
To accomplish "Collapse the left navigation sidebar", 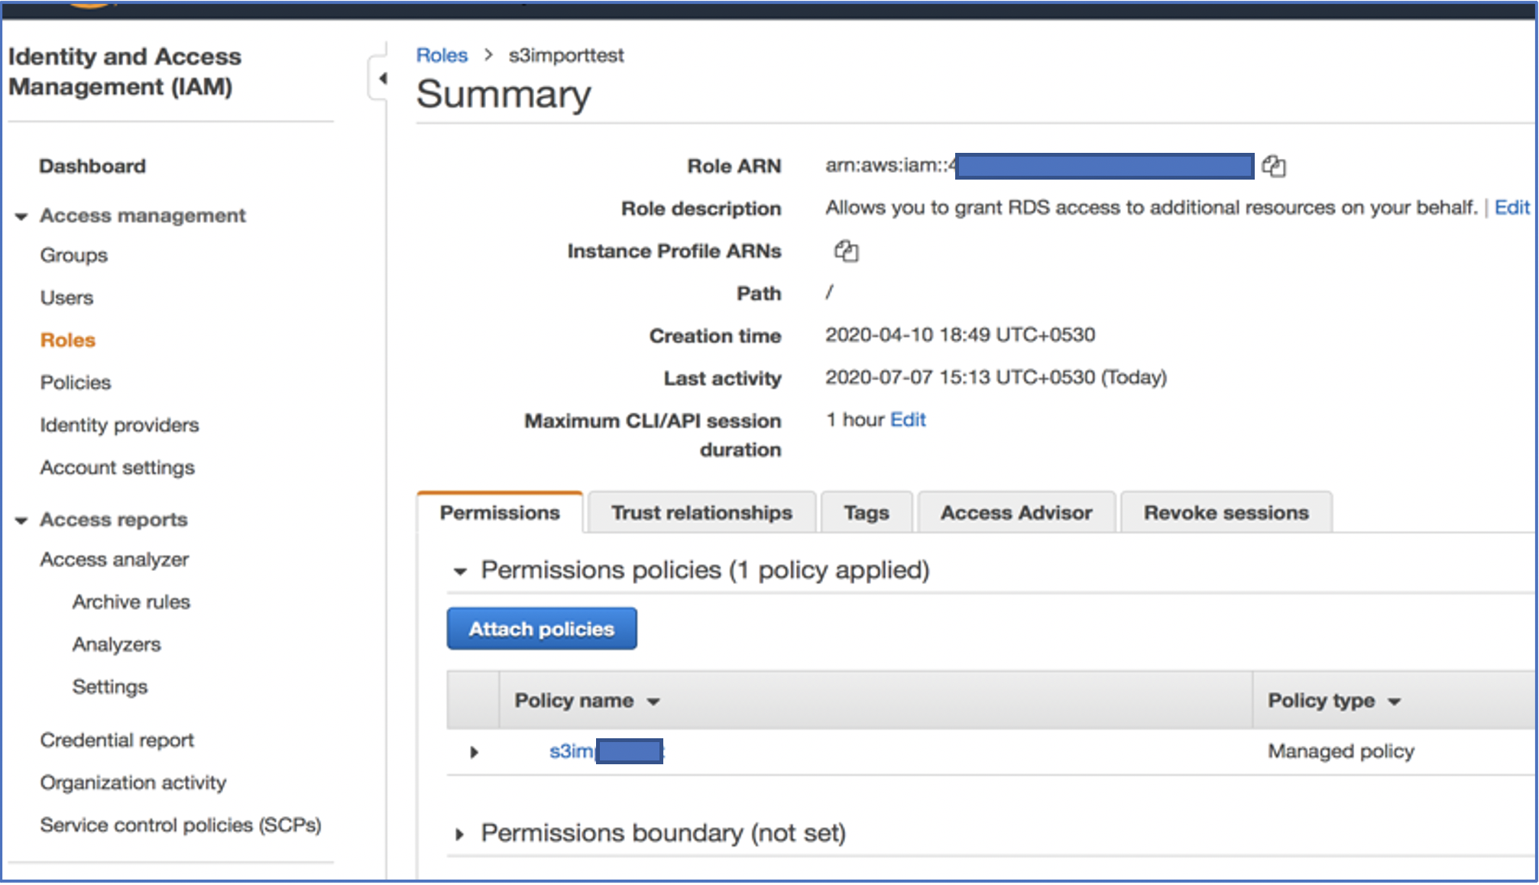I will [381, 78].
